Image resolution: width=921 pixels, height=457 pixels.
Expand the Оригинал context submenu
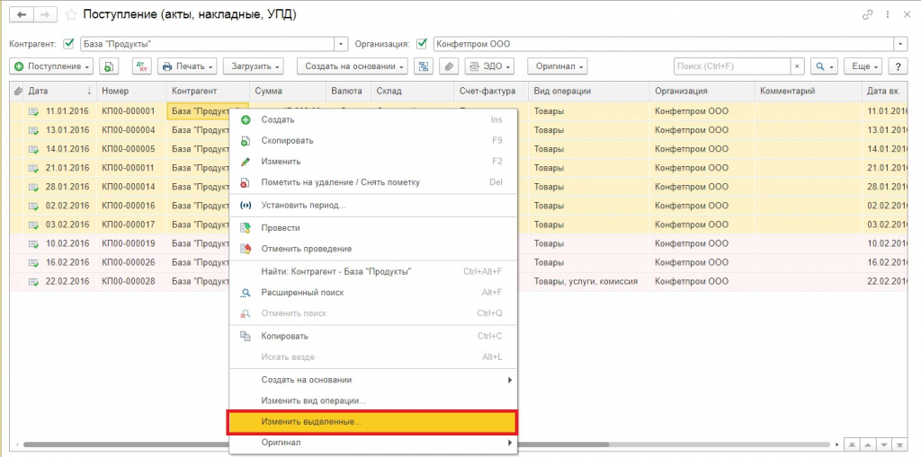click(373, 443)
